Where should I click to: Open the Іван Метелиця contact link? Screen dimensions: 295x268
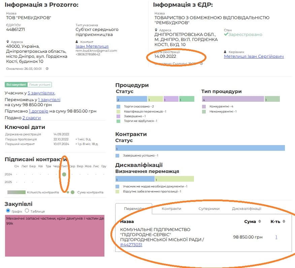coord(92,46)
